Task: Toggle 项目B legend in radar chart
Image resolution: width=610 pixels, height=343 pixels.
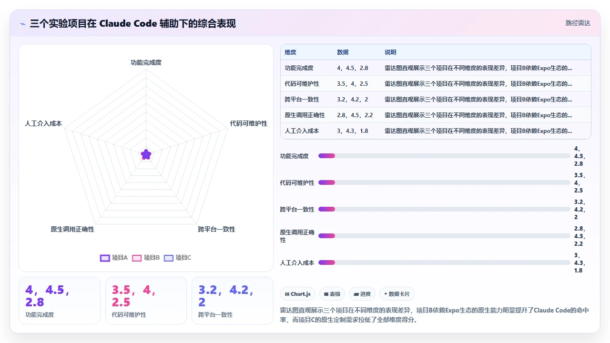Action: [x=146, y=258]
